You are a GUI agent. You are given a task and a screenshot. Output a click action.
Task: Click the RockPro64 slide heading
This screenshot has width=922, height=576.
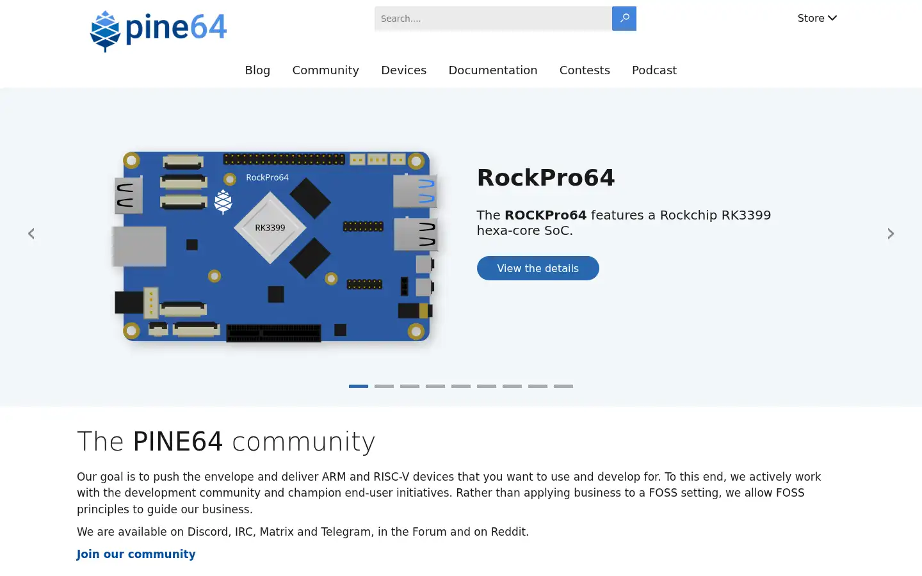[546, 177]
